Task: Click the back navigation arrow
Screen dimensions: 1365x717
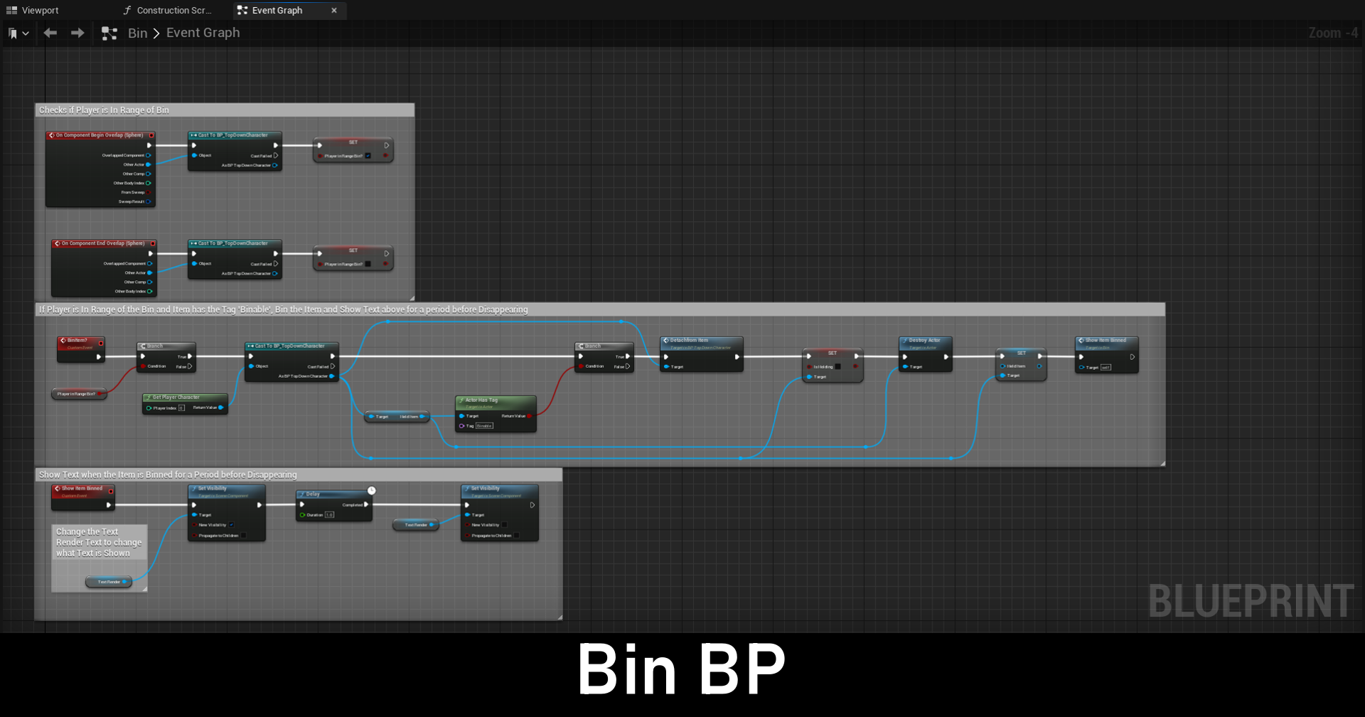Action: (x=50, y=33)
